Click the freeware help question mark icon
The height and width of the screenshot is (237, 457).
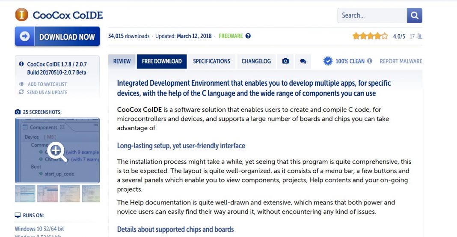[248, 36]
